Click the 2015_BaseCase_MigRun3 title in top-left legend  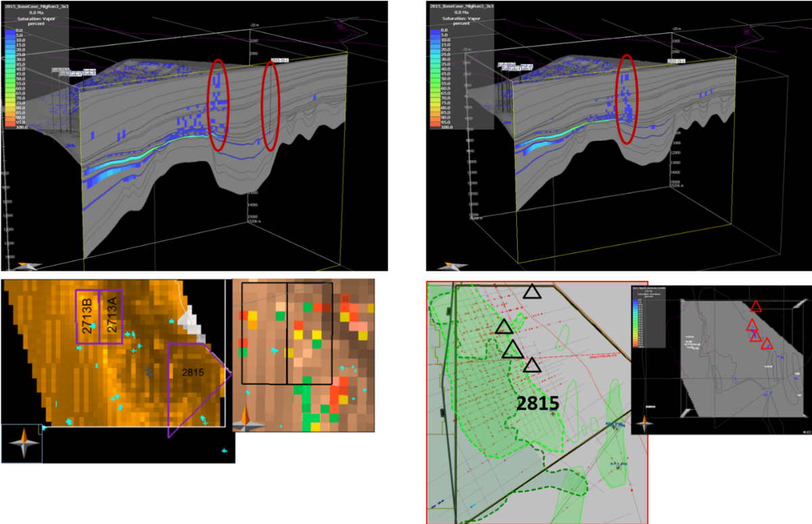(34, 6)
